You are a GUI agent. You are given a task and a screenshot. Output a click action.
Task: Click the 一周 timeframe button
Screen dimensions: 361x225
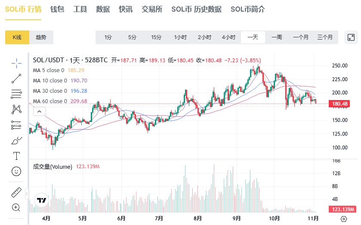pyautogui.click(x=277, y=37)
